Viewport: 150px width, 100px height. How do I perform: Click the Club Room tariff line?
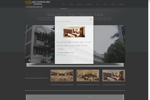pyautogui.click(x=72, y=45)
